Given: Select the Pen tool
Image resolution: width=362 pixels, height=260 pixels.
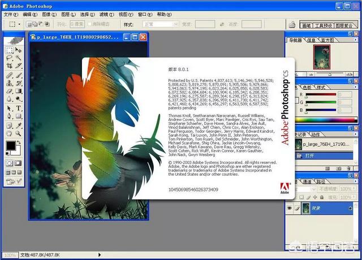Looking at the screenshot, I should pos(10,116).
